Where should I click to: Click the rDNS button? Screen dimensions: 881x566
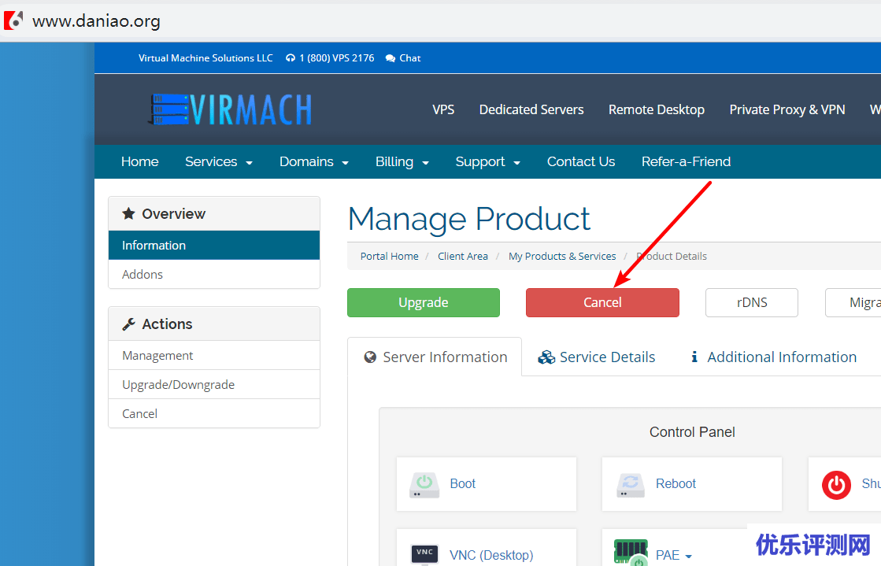752,302
